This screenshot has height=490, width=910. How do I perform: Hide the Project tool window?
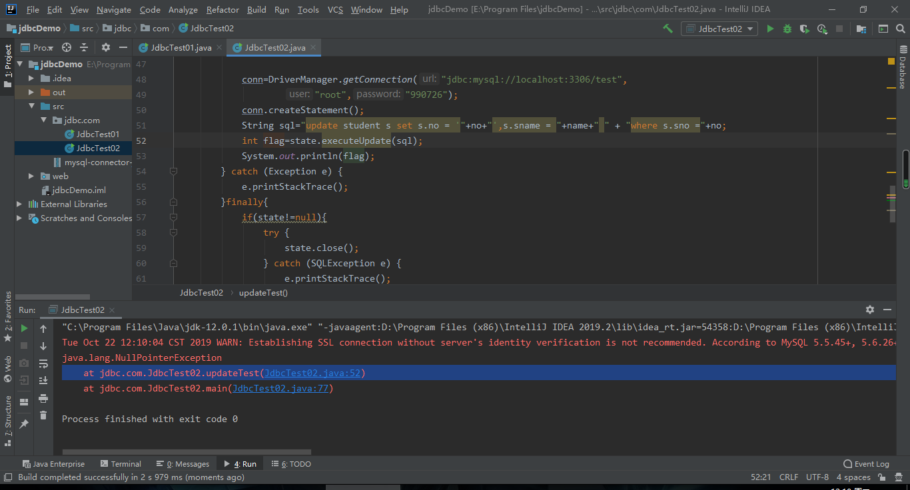[123, 47]
